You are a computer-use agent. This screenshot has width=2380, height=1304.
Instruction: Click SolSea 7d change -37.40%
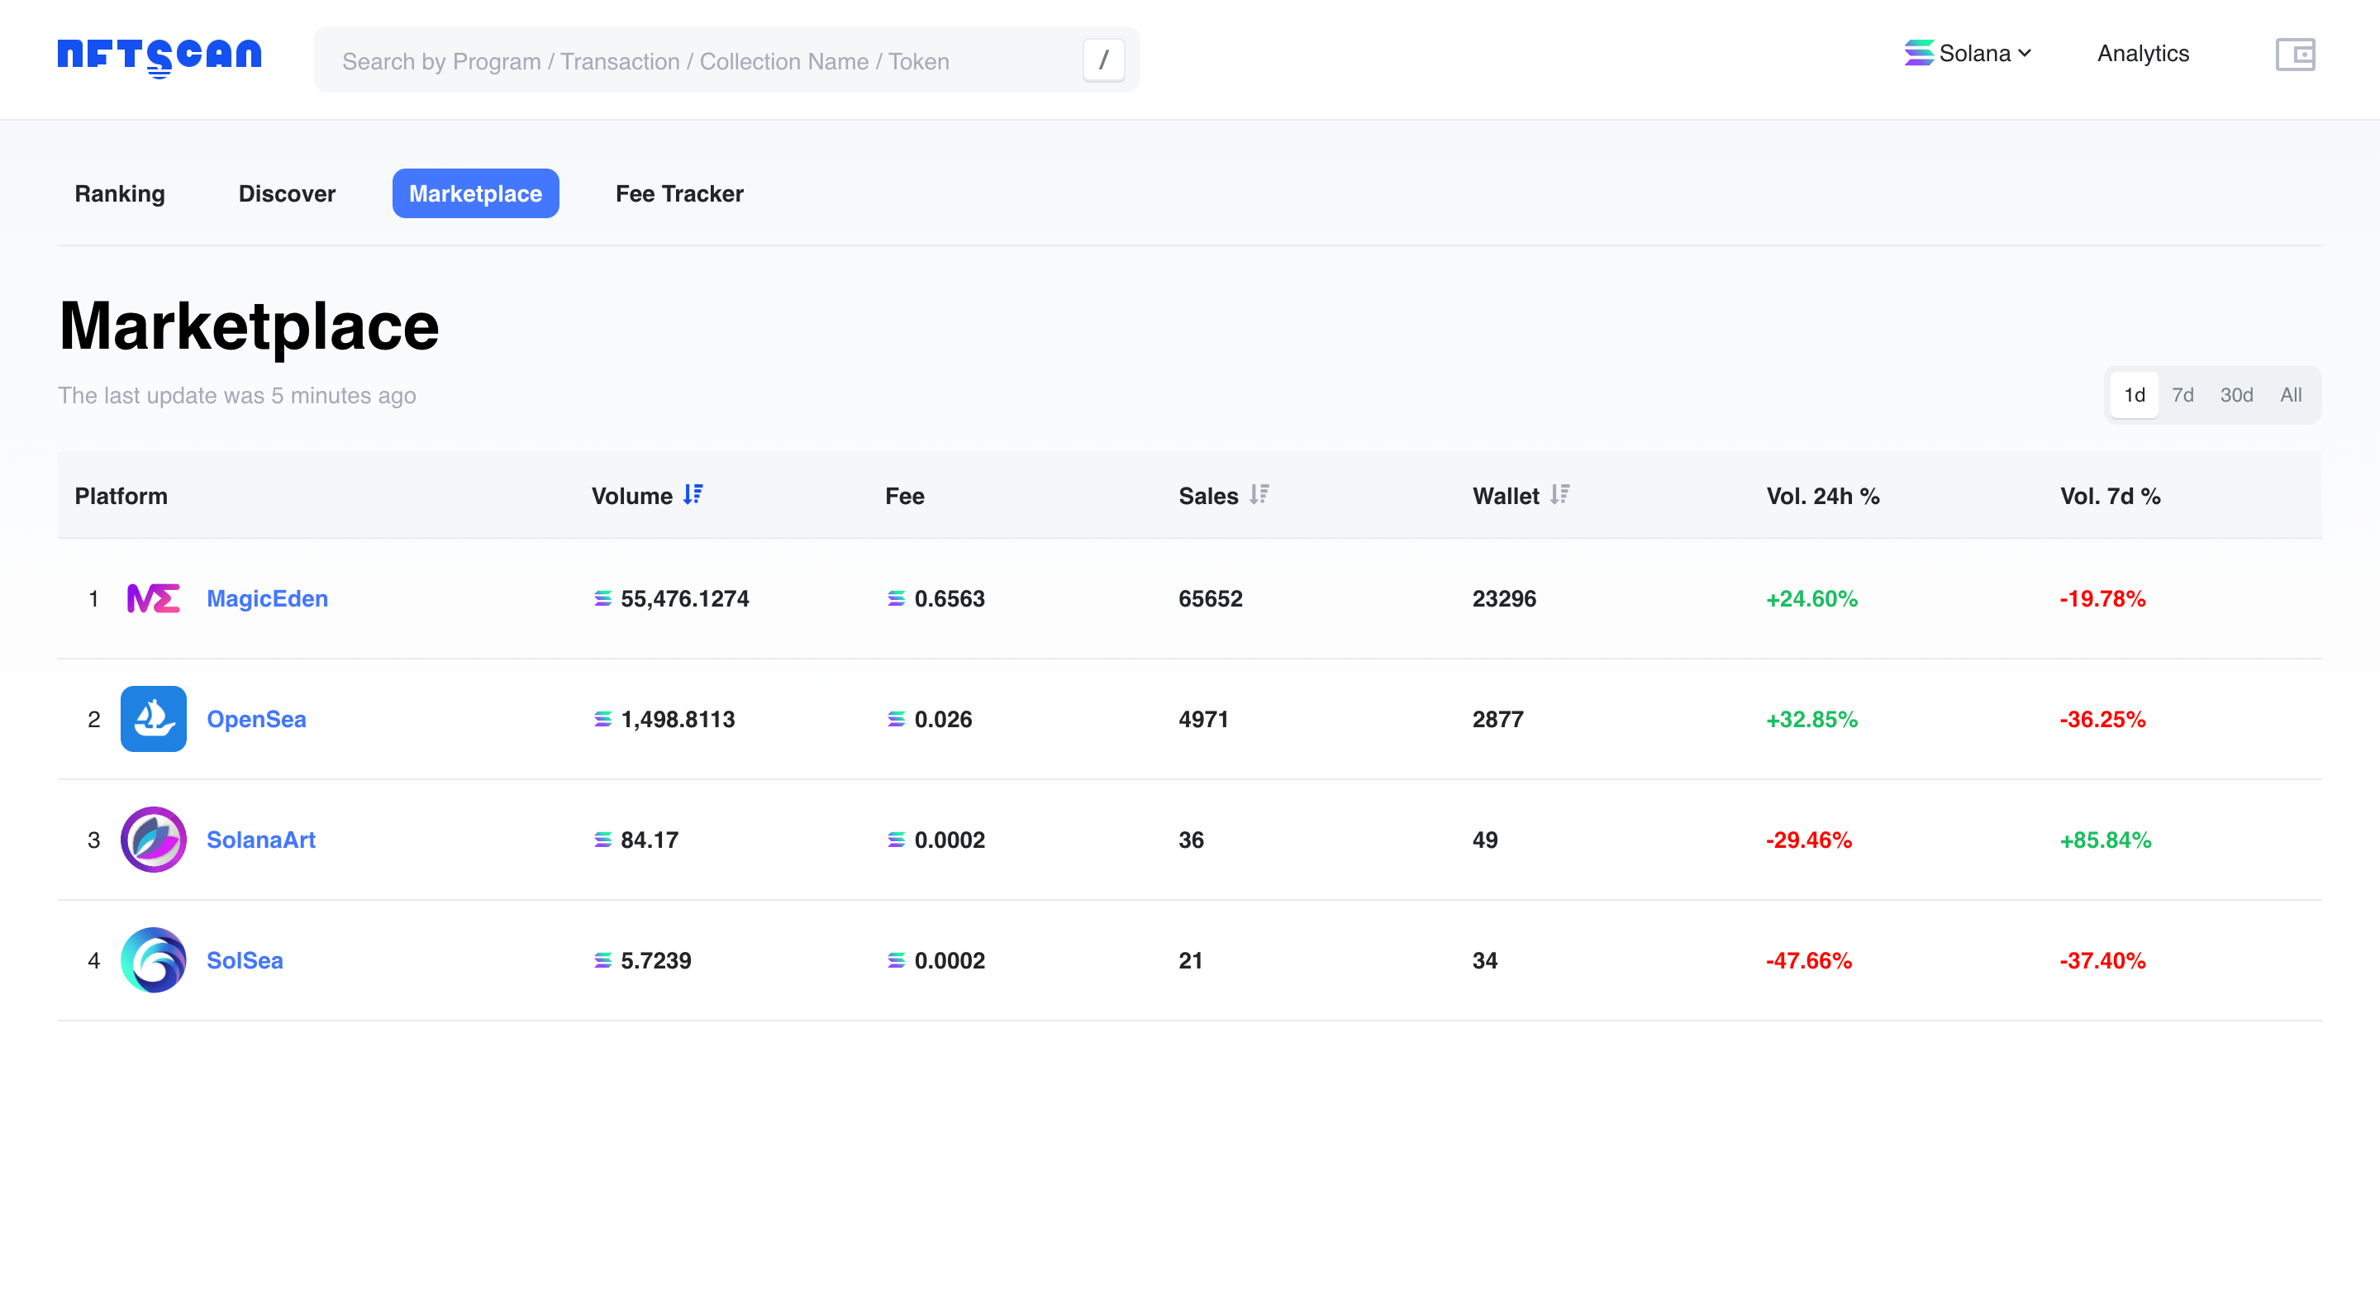point(2103,960)
